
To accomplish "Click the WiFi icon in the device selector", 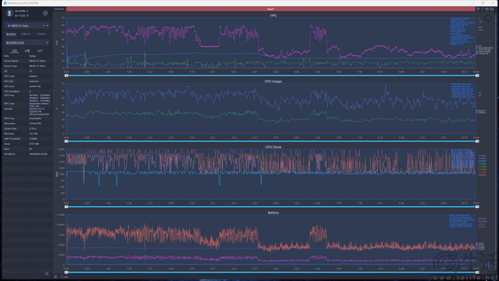I will [x=44, y=25].
